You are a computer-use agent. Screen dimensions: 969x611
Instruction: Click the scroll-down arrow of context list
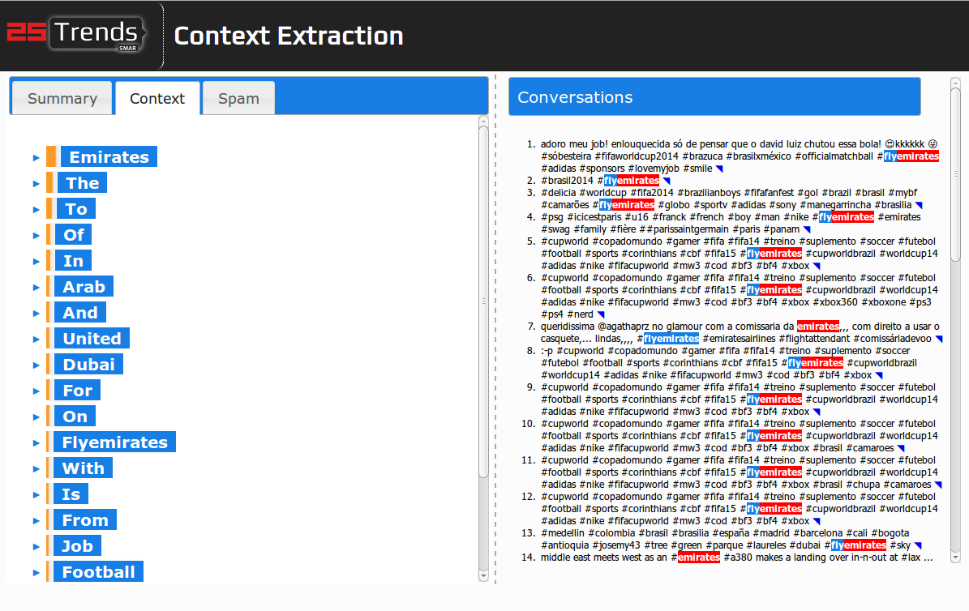pyautogui.click(x=484, y=576)
